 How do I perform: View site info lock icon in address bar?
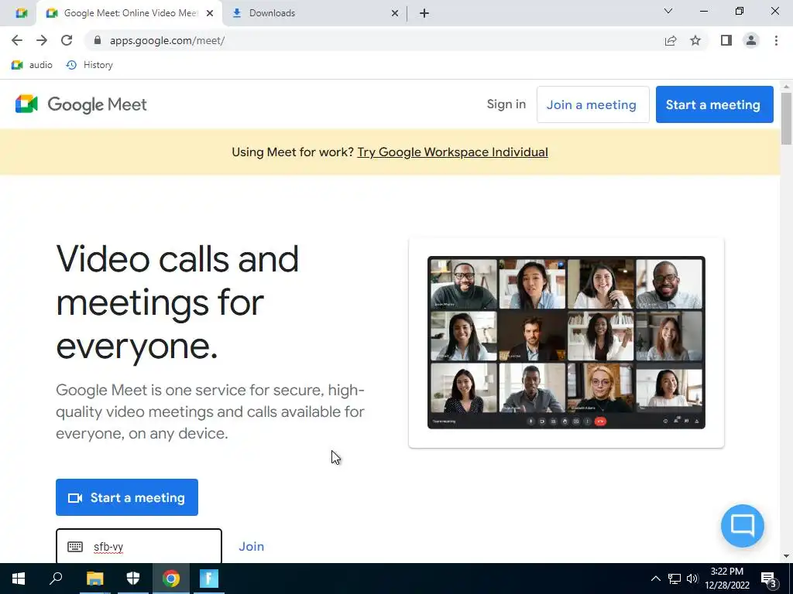98,40
